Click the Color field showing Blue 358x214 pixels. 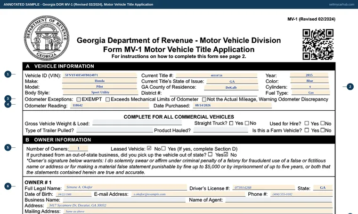pos(309,81)
